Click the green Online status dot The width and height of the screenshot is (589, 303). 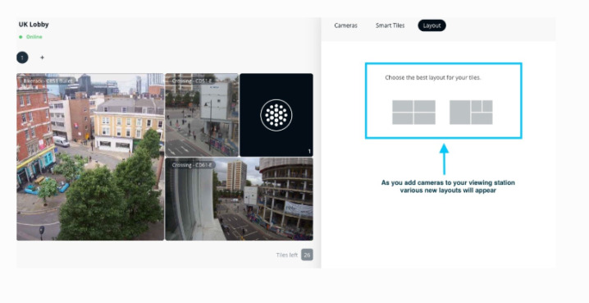[21, 37]
